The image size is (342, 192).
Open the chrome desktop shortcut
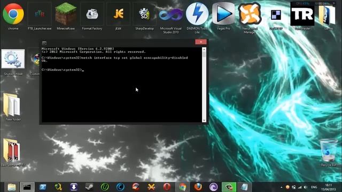coord(13,14)
